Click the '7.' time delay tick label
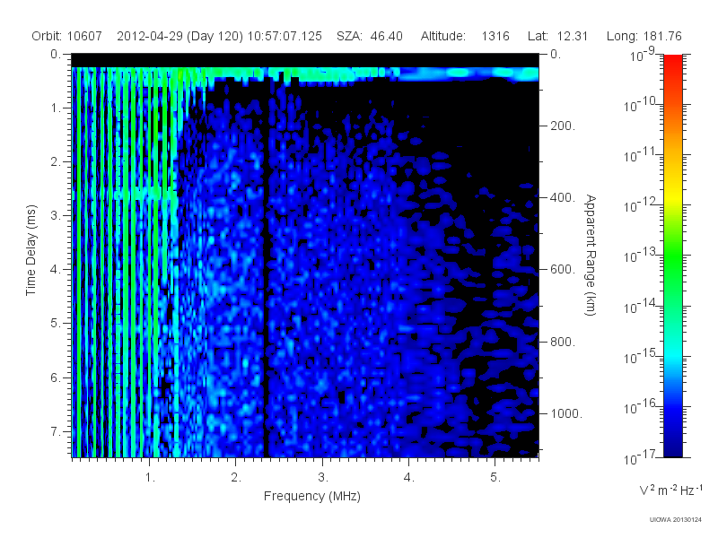 pos(56,431)
